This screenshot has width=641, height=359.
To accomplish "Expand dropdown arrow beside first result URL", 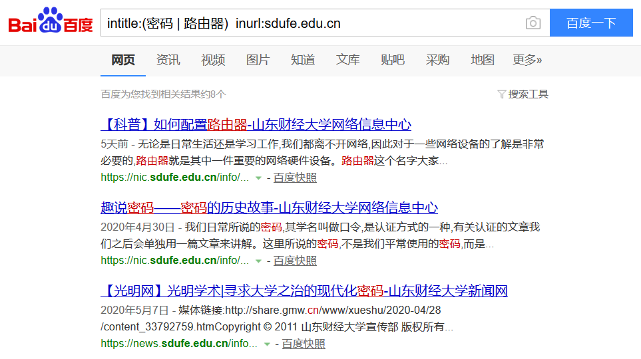I will (x=258, y=178).
